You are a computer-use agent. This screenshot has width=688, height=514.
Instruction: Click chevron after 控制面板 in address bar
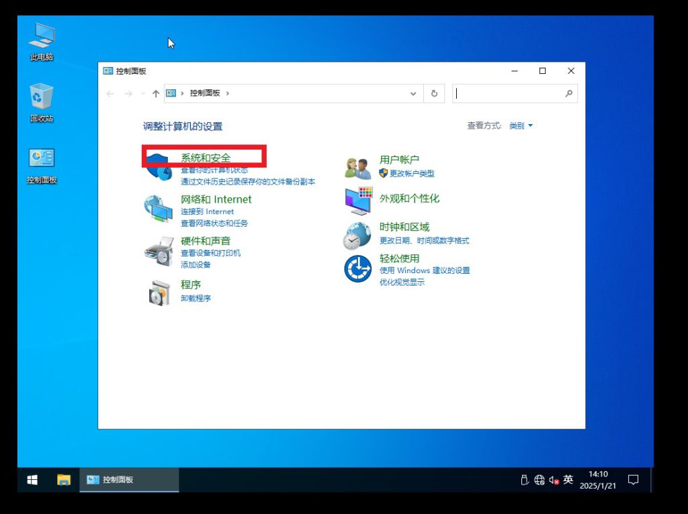pos(228,94)
